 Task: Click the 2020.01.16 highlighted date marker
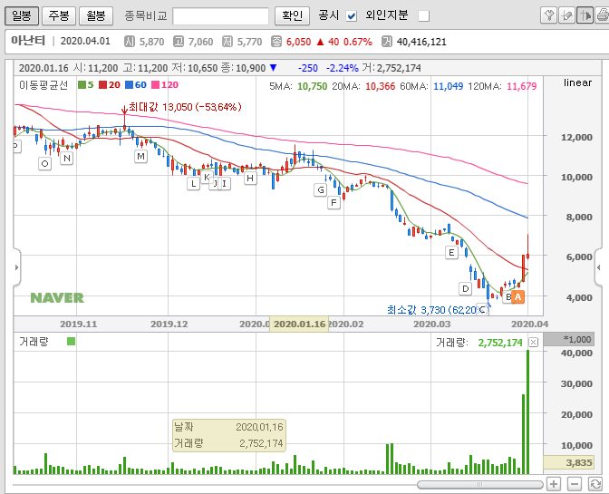(299, 324)
